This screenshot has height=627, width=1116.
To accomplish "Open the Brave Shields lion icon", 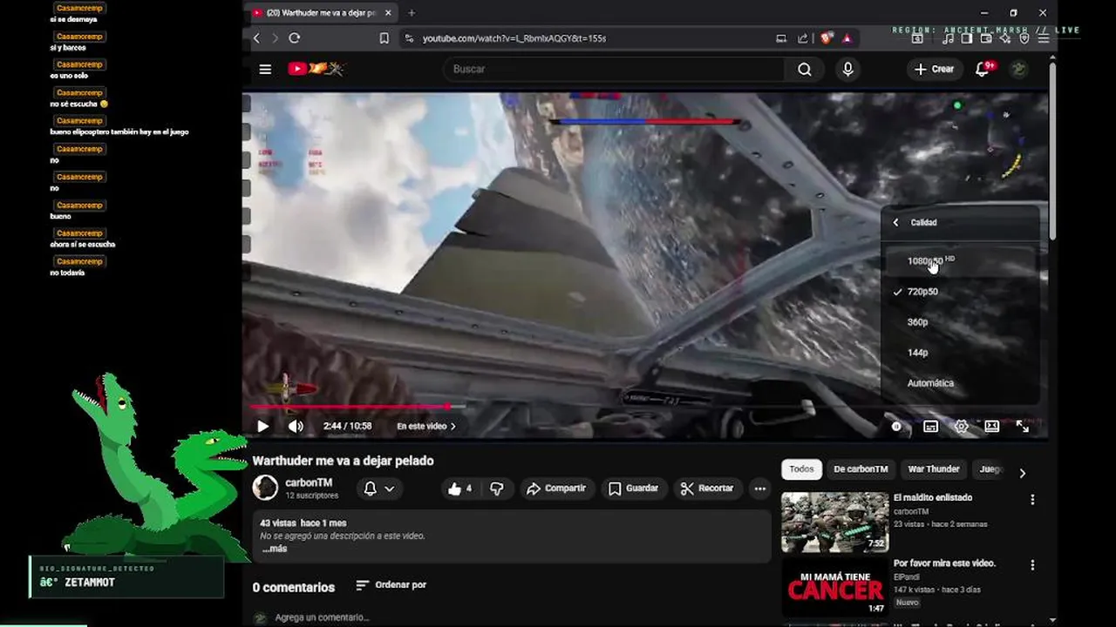I will pos(826,38).
